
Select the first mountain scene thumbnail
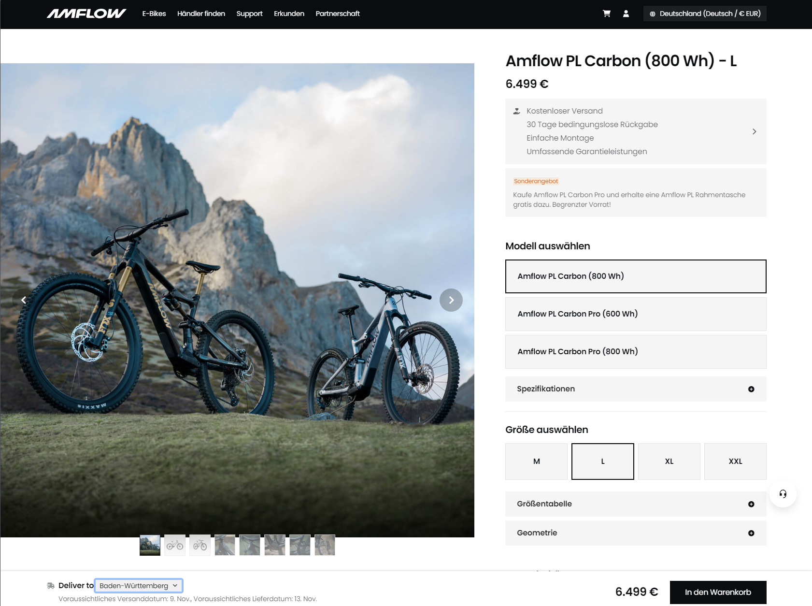point(150,545)
